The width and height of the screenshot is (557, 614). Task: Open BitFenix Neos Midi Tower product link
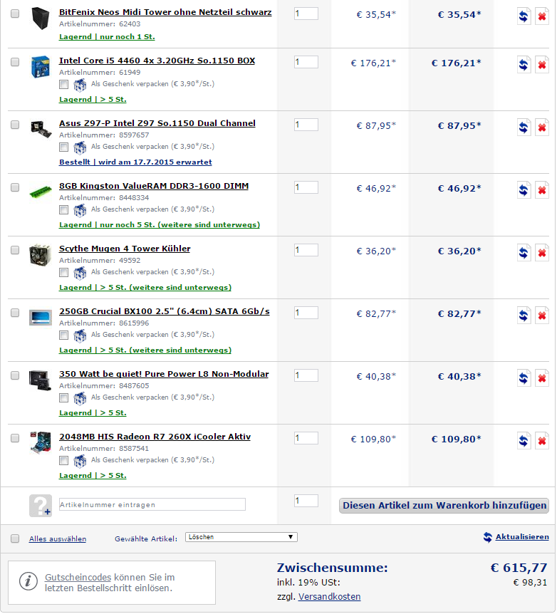pos(165,12)
